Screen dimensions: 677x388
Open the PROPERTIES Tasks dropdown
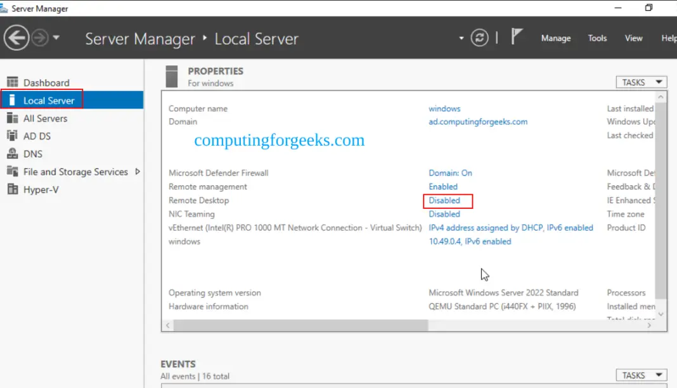[x=641, y=82]
